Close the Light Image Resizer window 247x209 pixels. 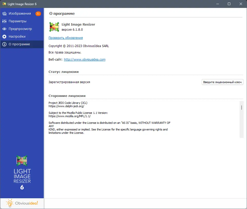point(241,4)
